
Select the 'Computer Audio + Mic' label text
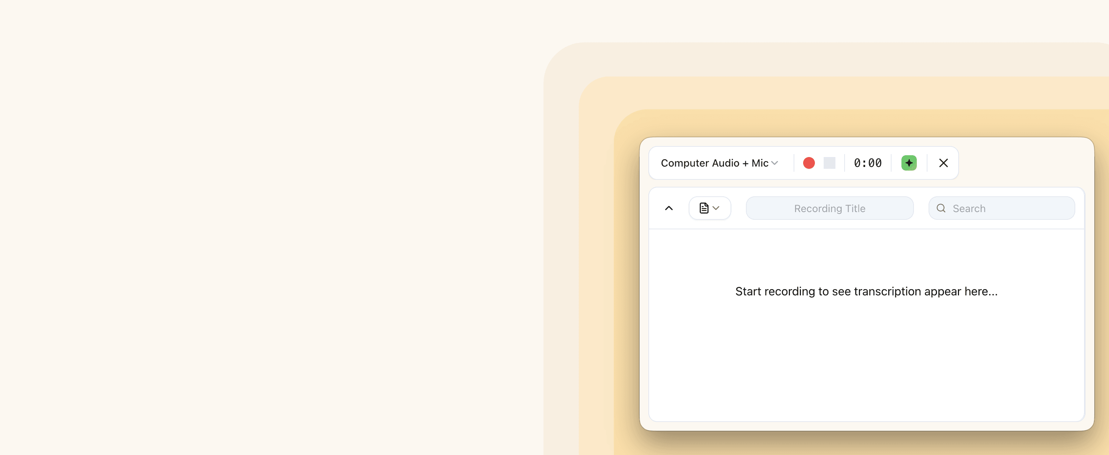[x=714, y=163]
